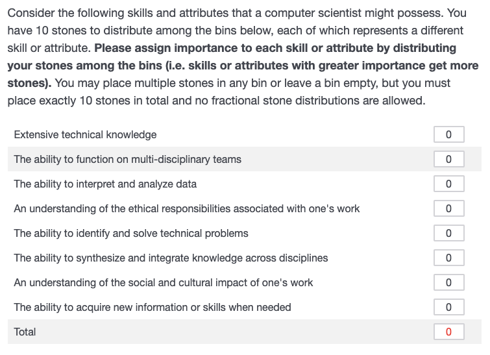
Task: Click the ethical responsibilities row text
Action: 186,209
